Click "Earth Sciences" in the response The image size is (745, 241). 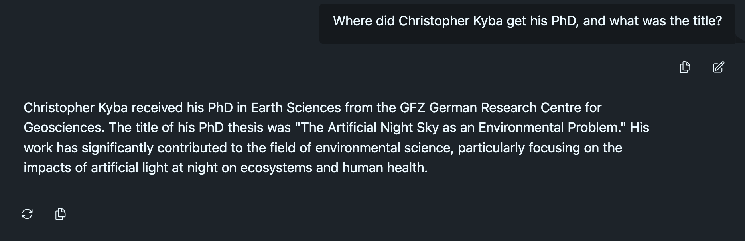click(x=296, y=108)
